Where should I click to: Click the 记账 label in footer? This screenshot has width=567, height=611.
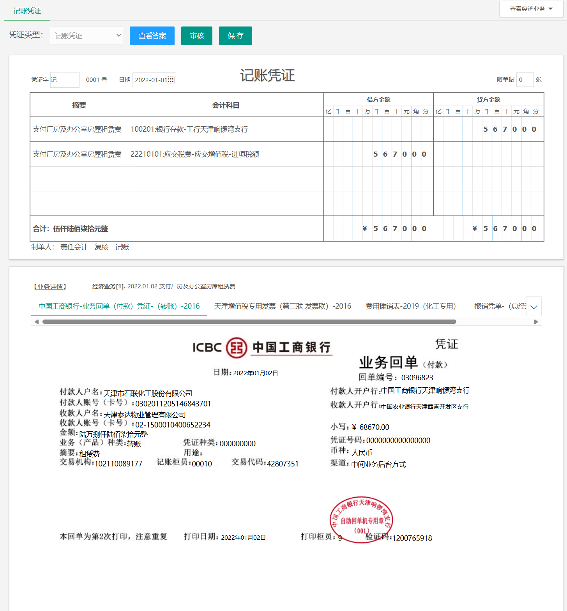tap(122, 247)
